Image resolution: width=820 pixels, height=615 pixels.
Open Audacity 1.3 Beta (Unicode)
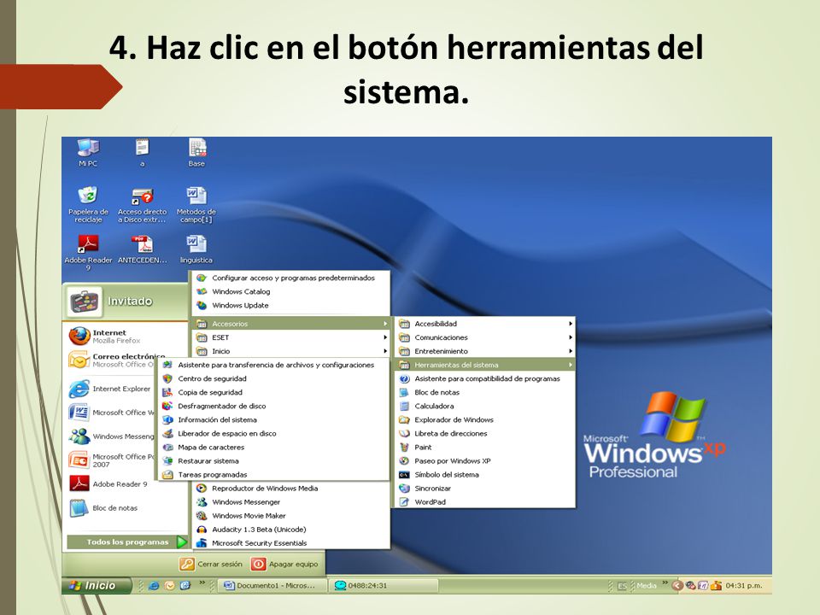click(290, 530)
